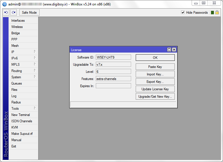
Task: Click the WinBox logo in title bar
Action: [x=5, y=4]
